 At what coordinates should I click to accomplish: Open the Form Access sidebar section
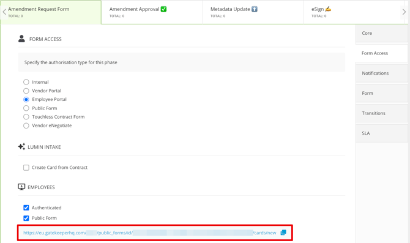click(381, 53)
